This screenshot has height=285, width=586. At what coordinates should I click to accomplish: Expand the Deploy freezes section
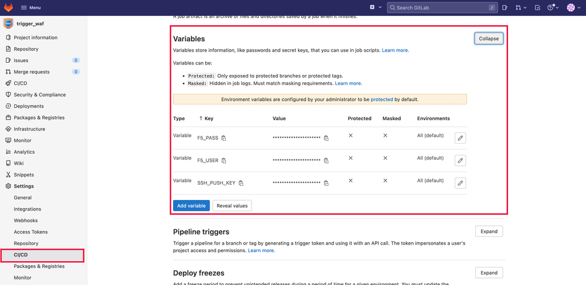point(489,273)
